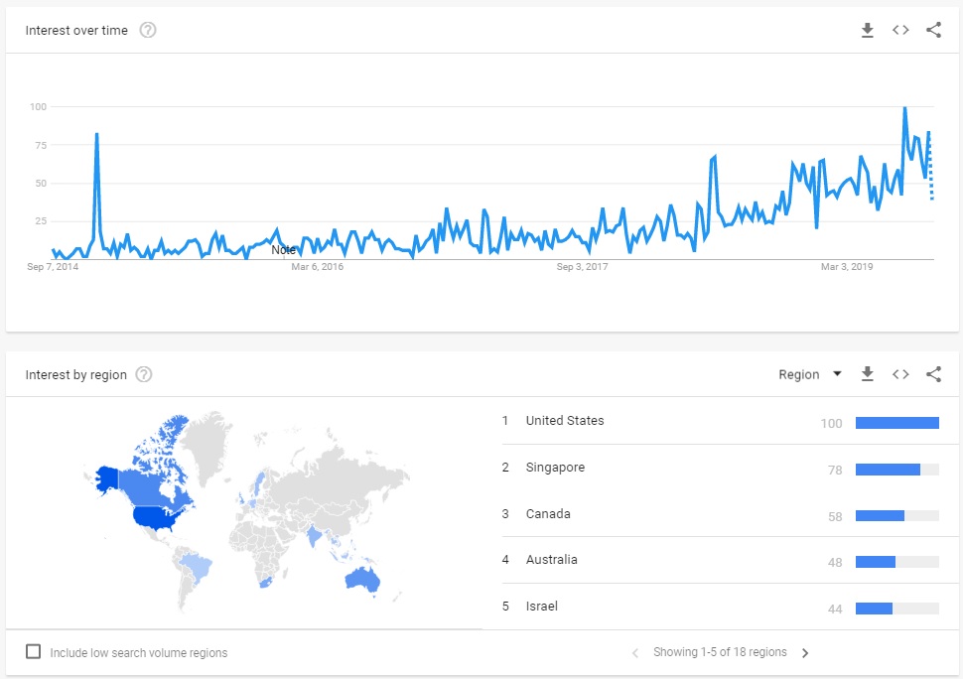The image size is (963, 679).
Task: Open embed code for Interest over time
Action: pos(900,30)
